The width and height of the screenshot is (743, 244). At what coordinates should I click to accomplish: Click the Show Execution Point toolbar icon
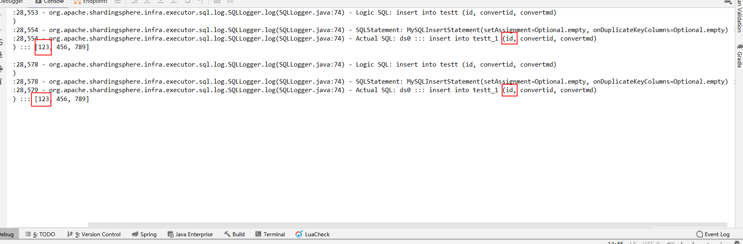point(118,2)
